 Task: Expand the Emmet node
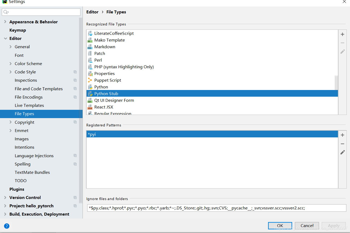point(11,131)
